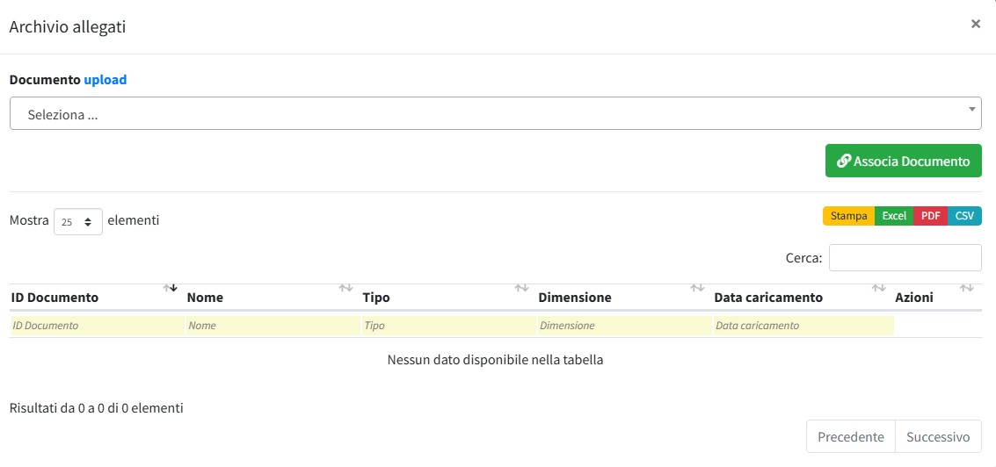Click the Nome column filter field
996x467 pixels.
pyautogui.click(x=273, y=326)
